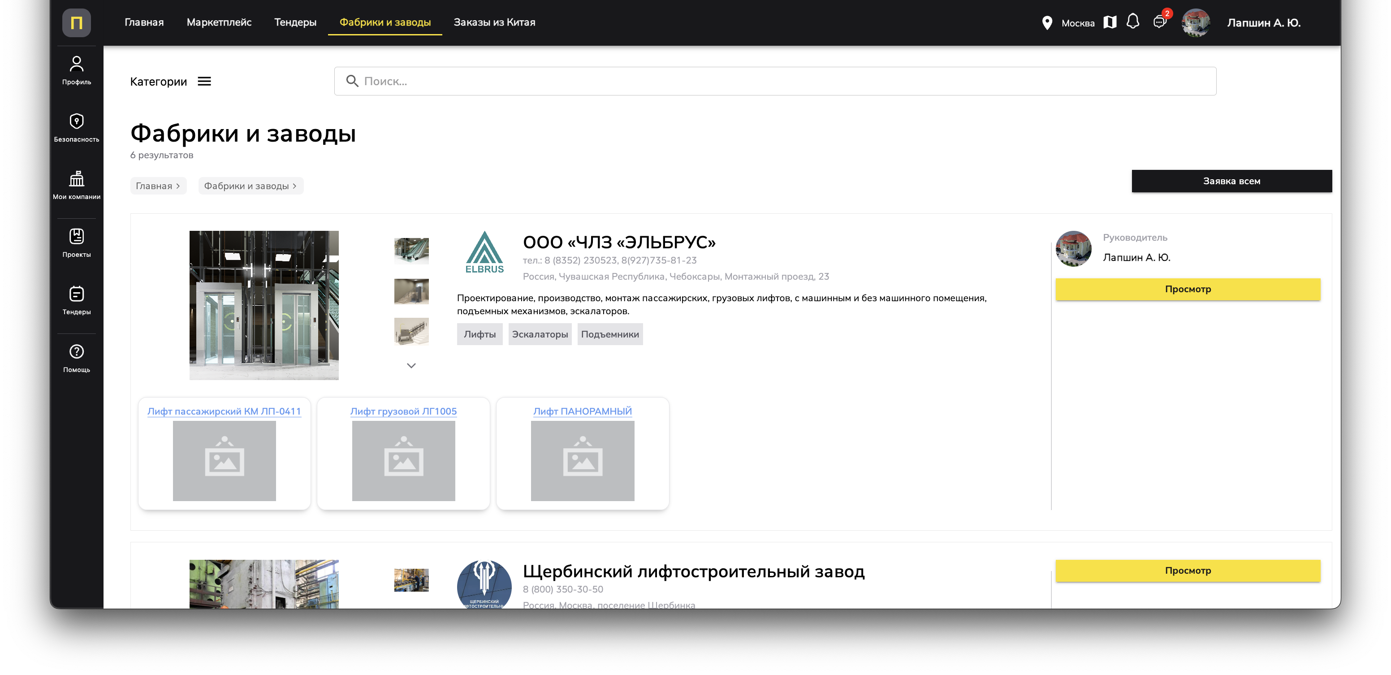This screenshot has height=675, width=1391.
Task: Focus the Поиск search field
Action: [775, 81]
